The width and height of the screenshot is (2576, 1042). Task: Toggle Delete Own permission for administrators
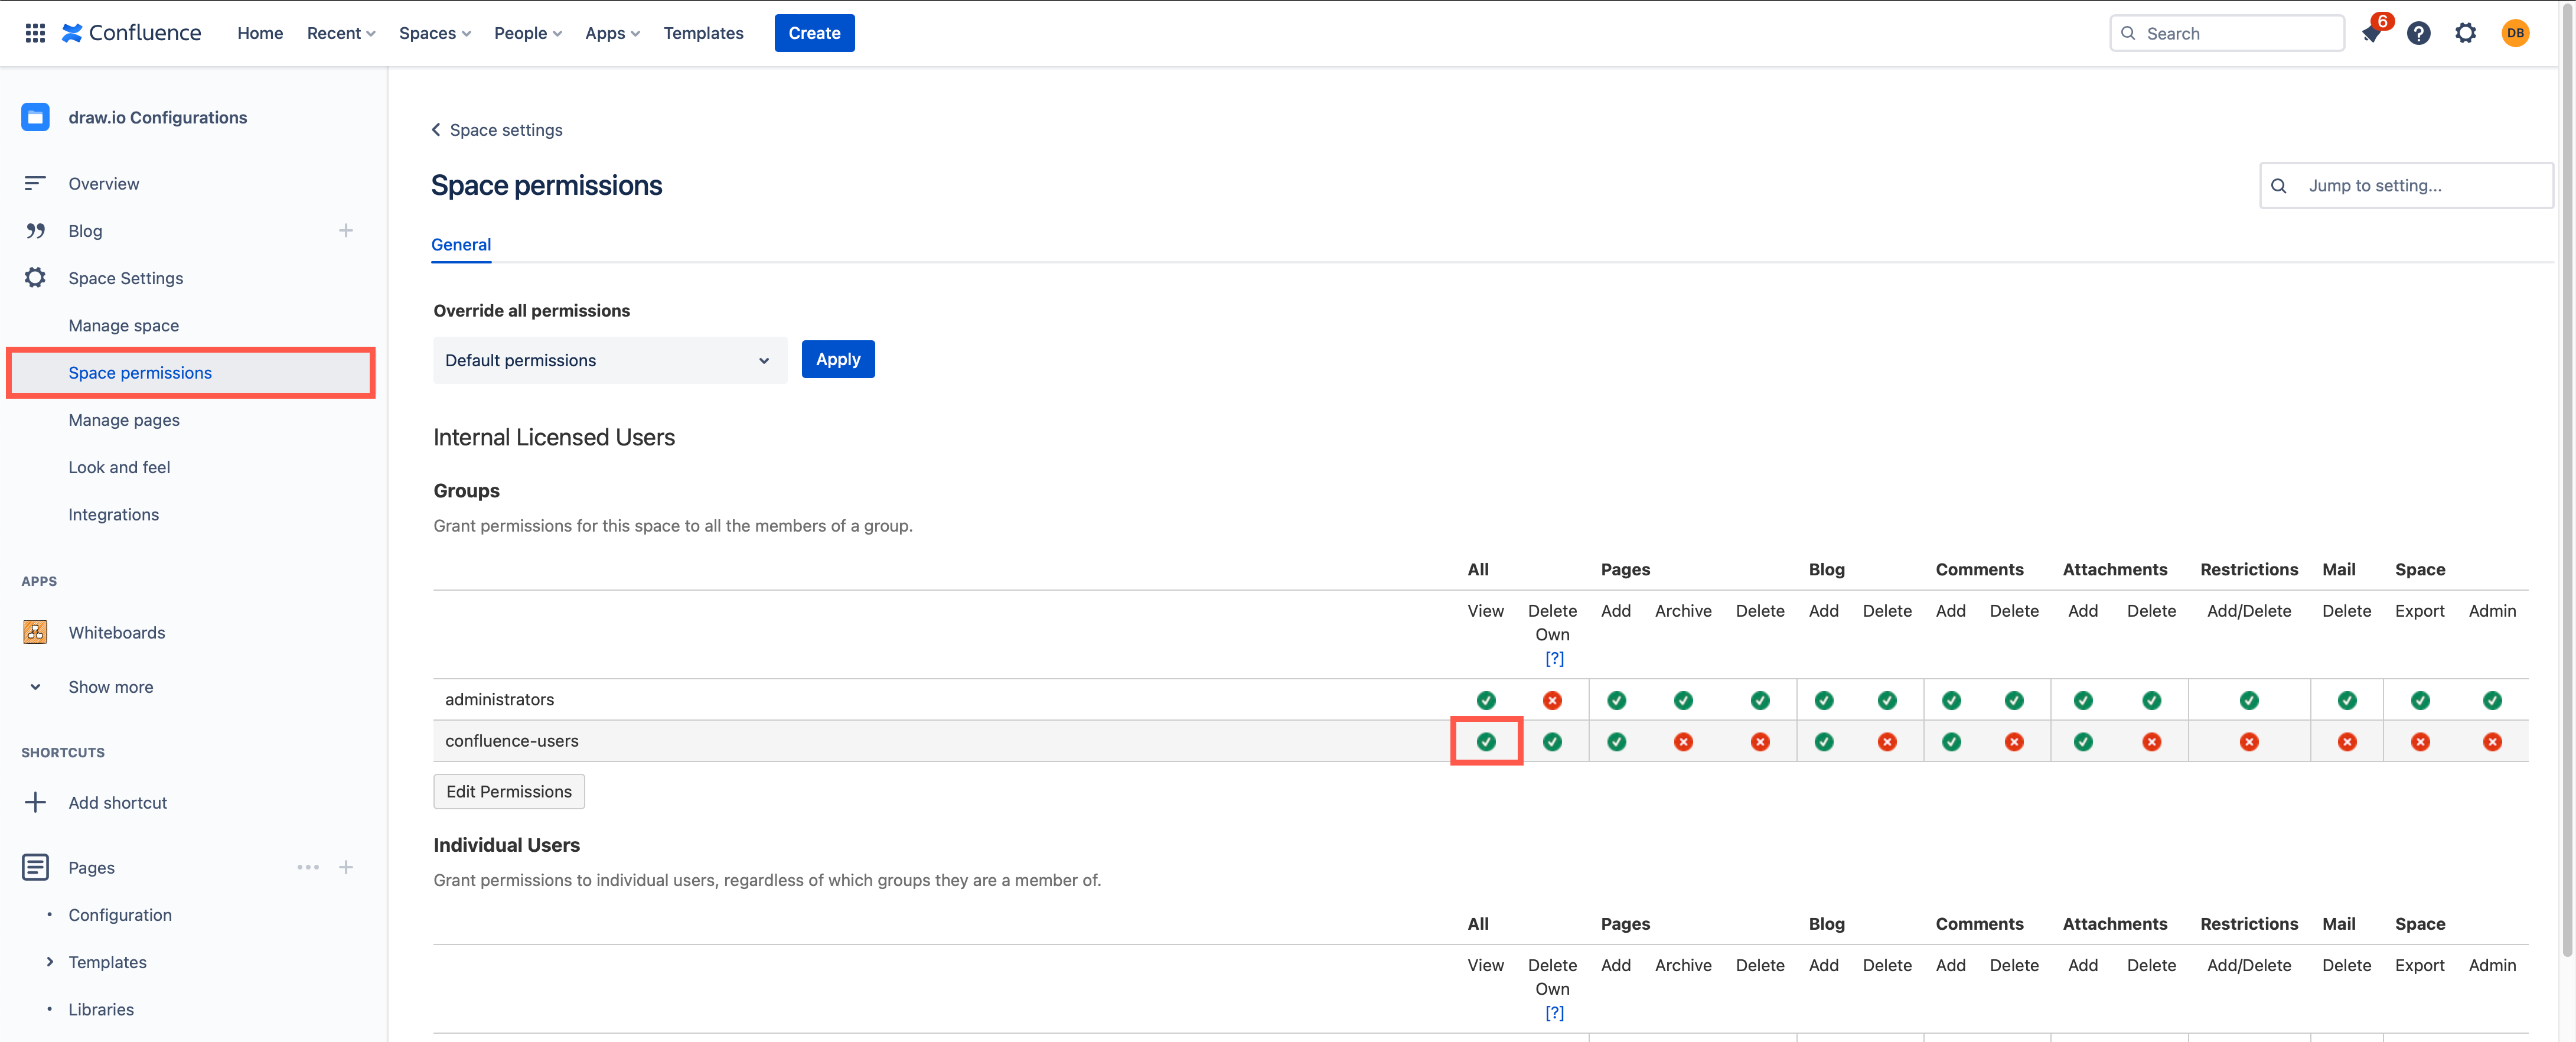pos(1551,698)
